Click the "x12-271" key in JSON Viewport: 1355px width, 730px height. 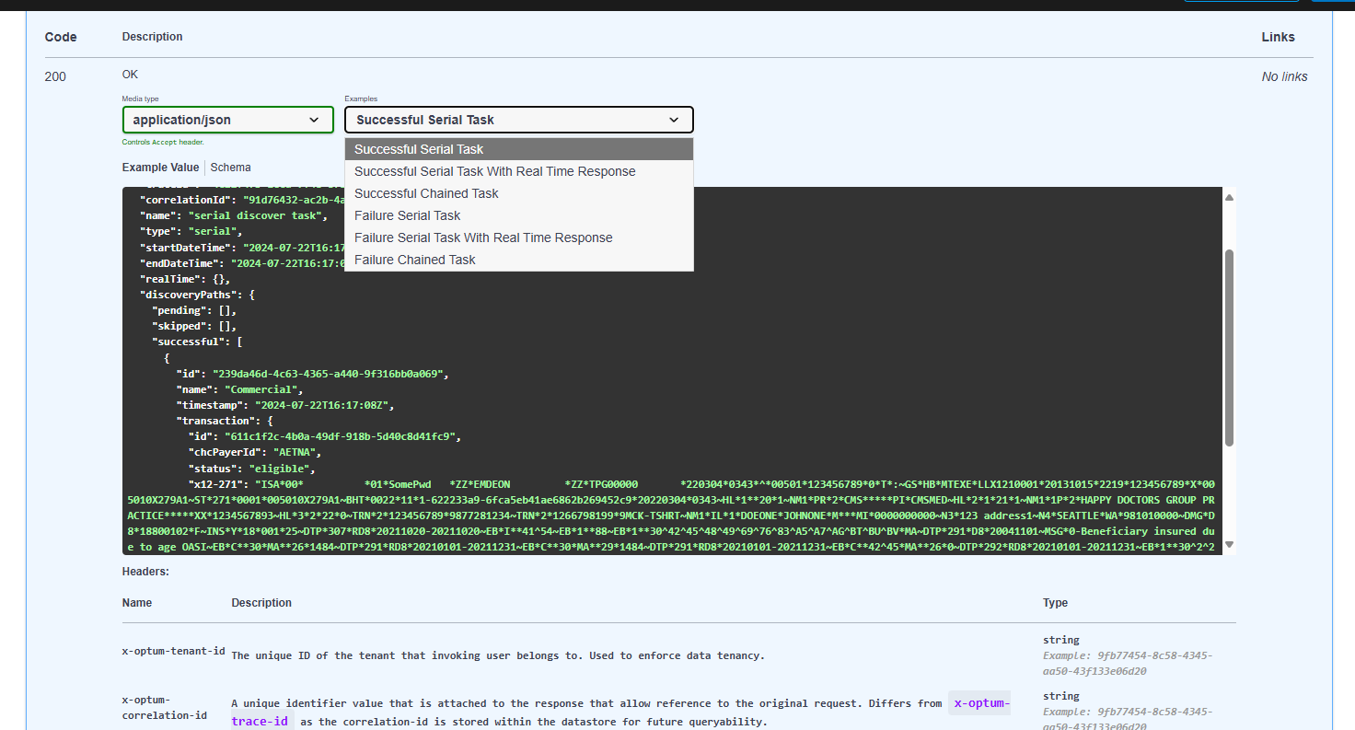click(x=214, y=483)
